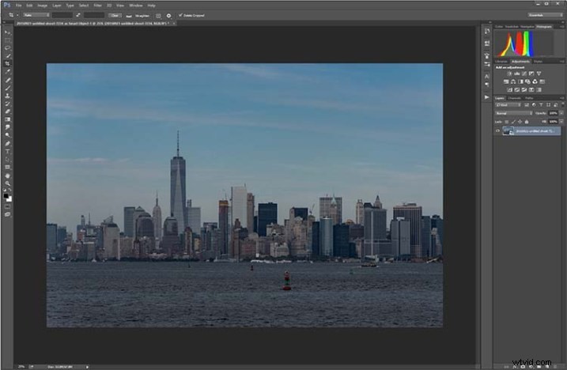Add a Curves adjustment
567x370 pixels.
click(524, 74)
